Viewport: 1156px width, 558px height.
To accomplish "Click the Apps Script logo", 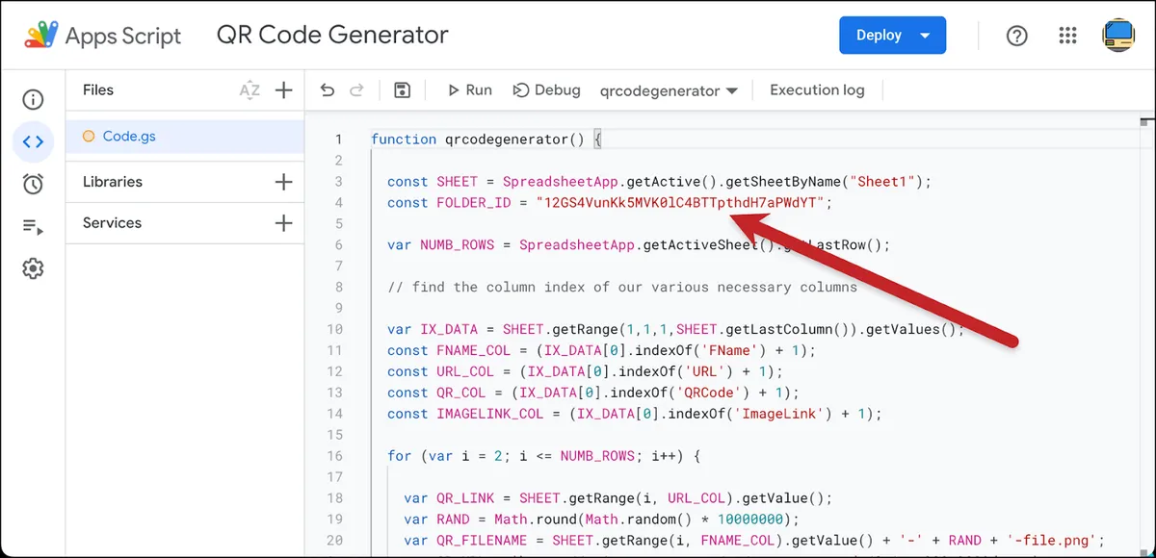I will 41,36.
